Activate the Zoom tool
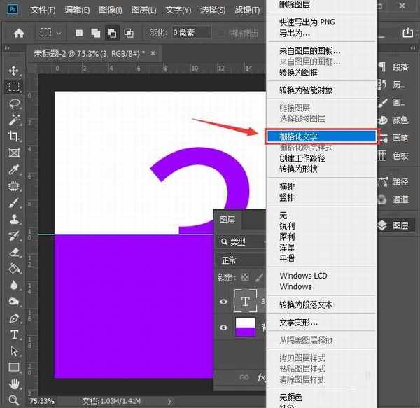Viewport: 420px width, 408px height. tap(14, 400)
